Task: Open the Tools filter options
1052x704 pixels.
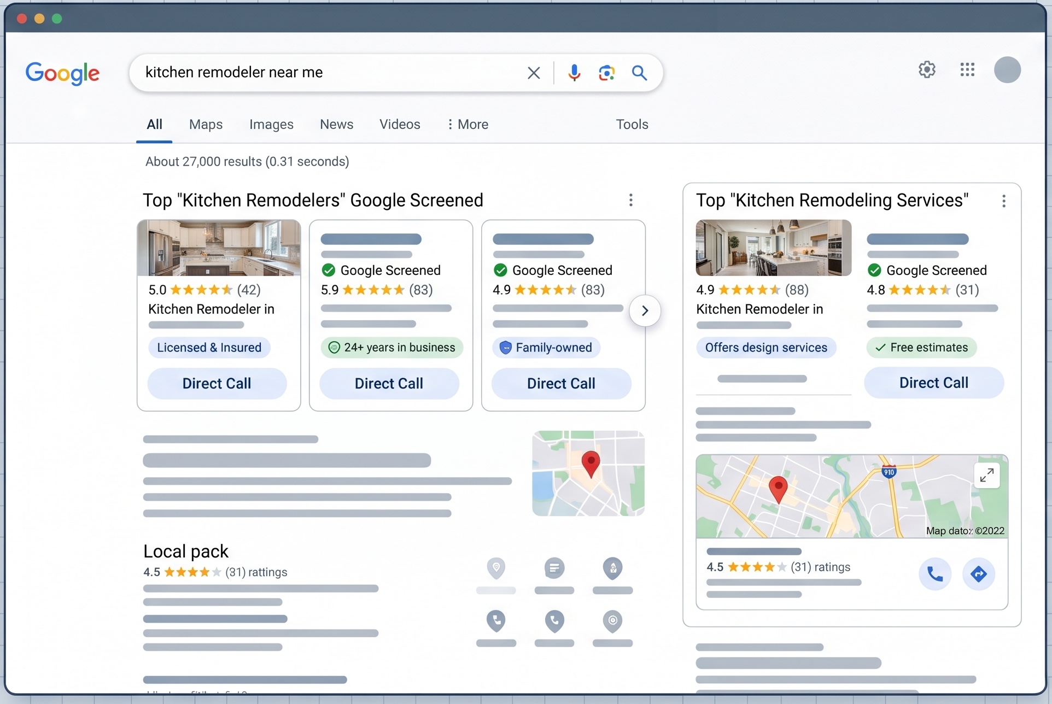Action: click(632, 124)
